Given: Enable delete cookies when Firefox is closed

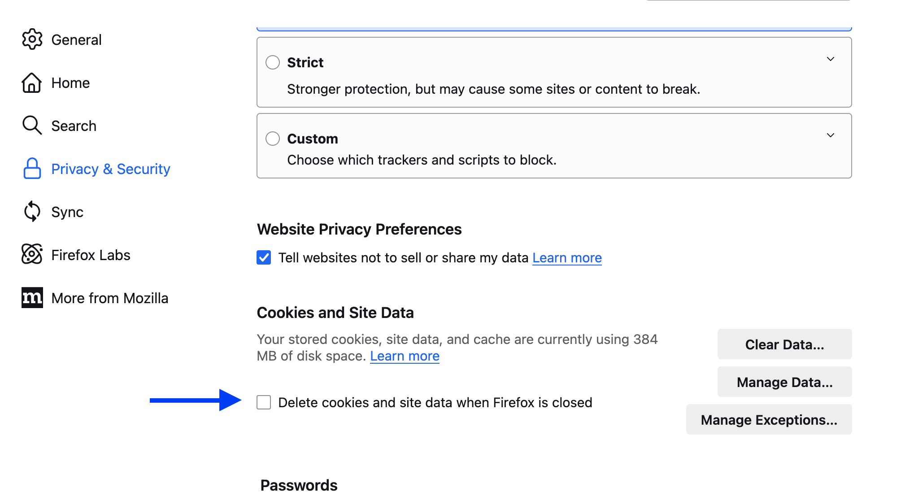Looking at the screenshot, I should click(264, 402).
